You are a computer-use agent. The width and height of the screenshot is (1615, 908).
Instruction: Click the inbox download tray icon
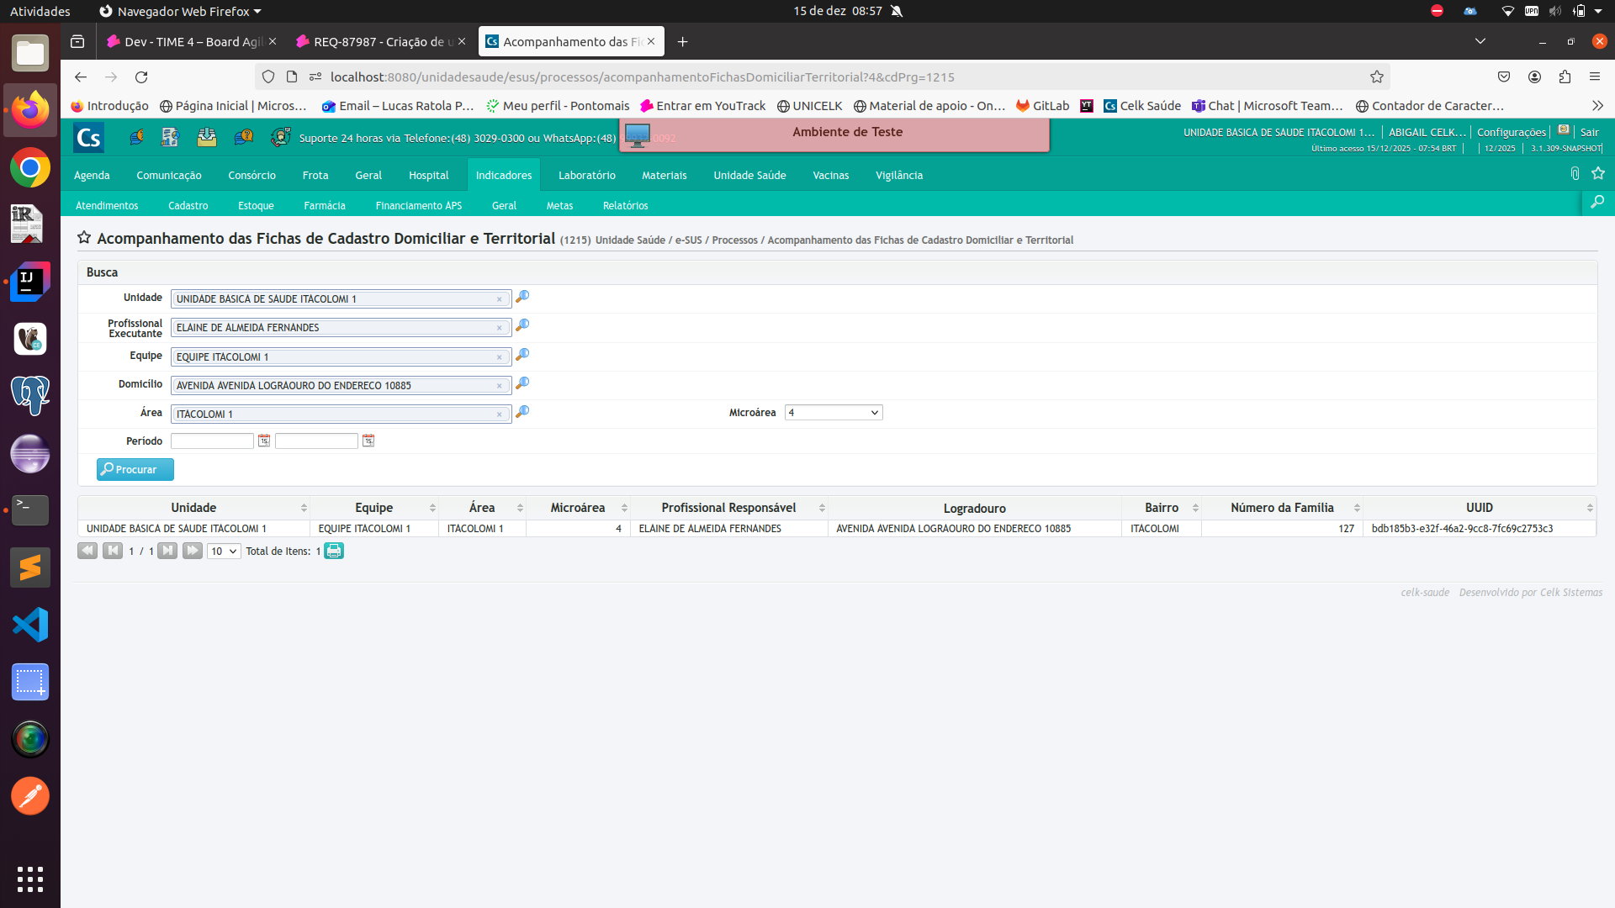coord(207,137)
